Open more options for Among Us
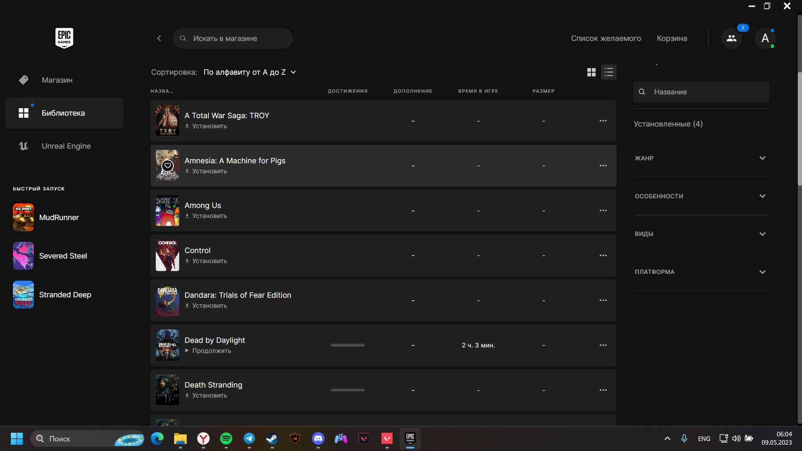This screenshot has width=802, height=451. 603,210
